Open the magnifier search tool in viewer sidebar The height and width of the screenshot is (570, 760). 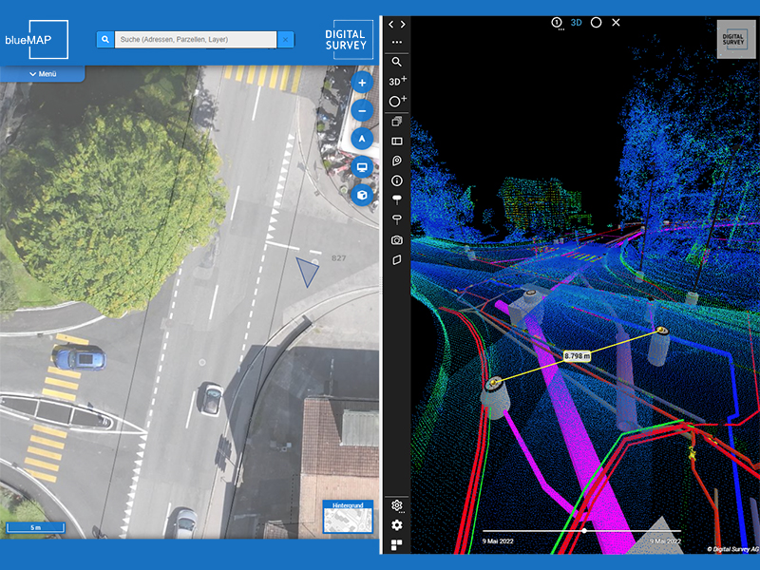(x=396, y=62)
